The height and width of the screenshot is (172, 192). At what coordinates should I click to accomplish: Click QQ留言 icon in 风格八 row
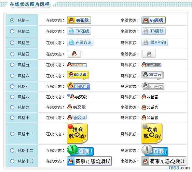[150, 97]
